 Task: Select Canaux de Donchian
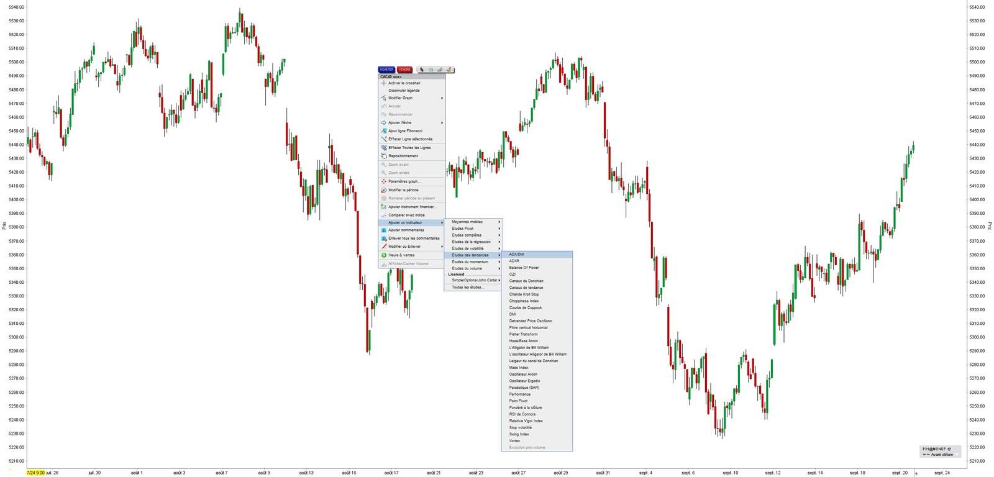coord(537,281)
